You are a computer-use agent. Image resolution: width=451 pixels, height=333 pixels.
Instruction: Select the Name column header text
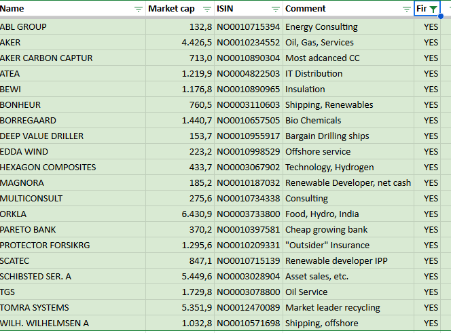click(x=12, y=9)
